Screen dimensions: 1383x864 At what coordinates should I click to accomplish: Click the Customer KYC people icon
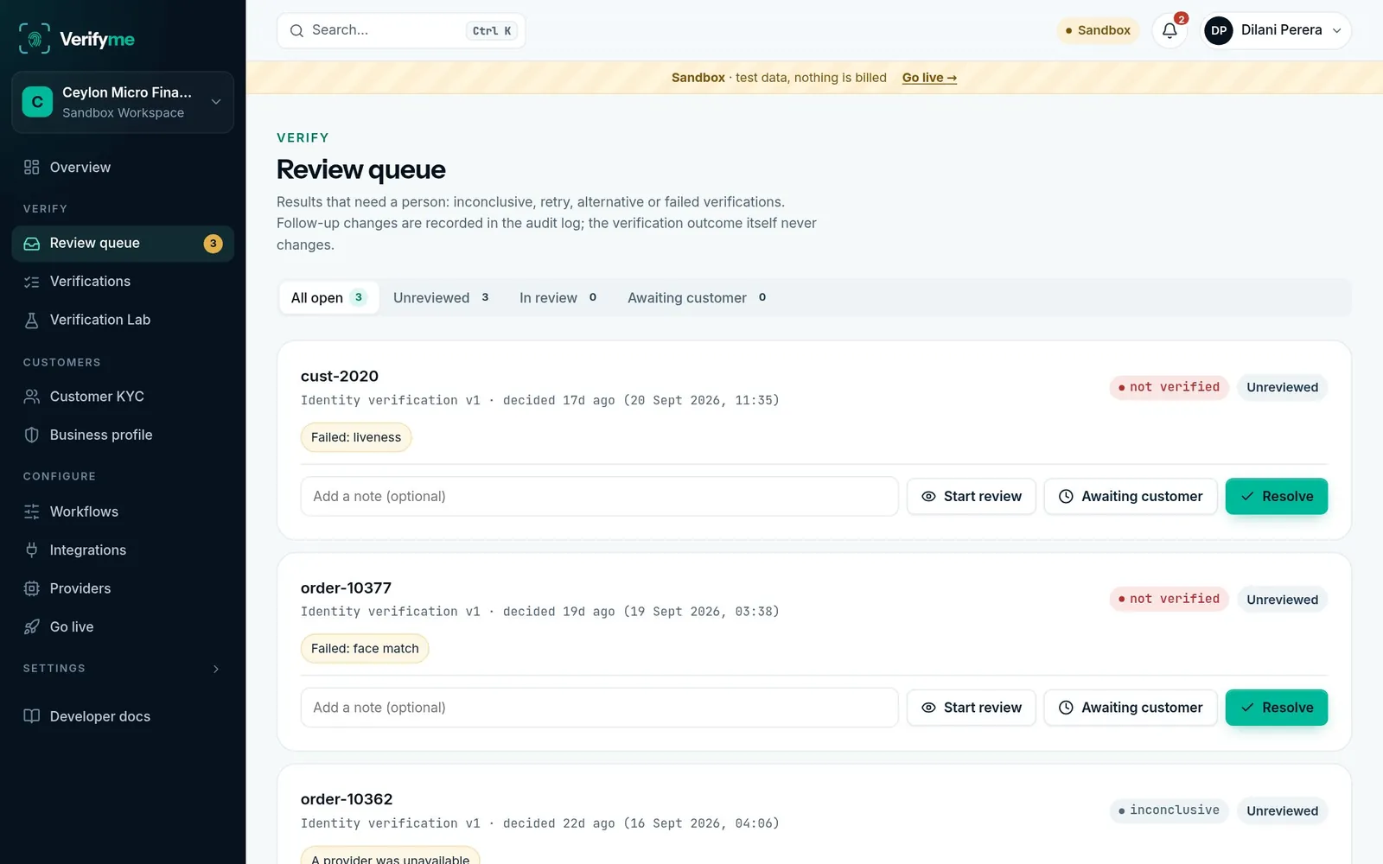(x=32, y=397)
